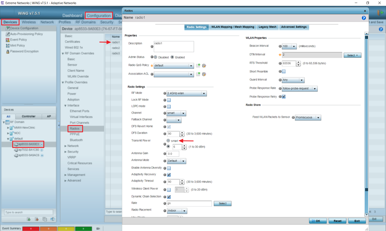Open the Device Configuration item

pyautogui.click(x=24, y=28)
